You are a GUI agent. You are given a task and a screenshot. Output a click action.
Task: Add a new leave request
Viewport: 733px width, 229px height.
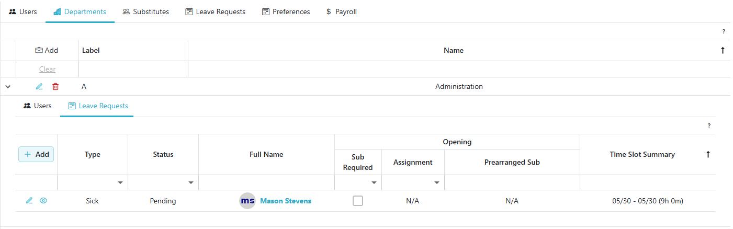pos(36,154)
